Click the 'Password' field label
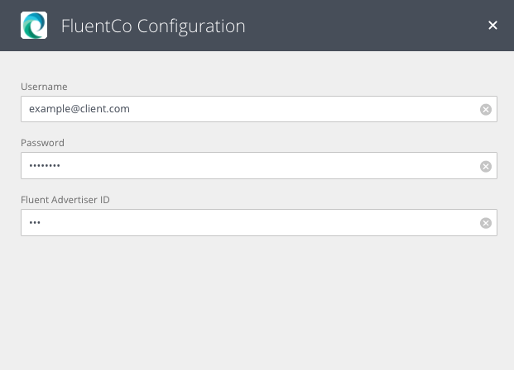Screen dimensions: 514x370 click(42, 143)
